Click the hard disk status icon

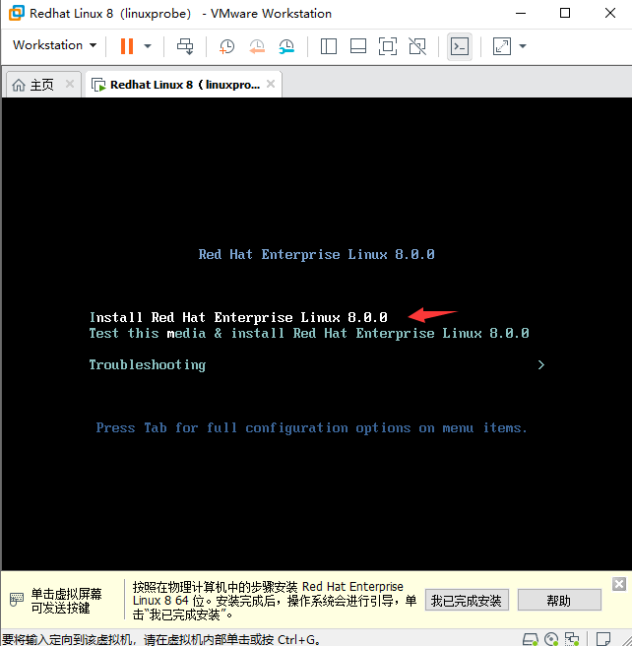(x=531, y=639)
